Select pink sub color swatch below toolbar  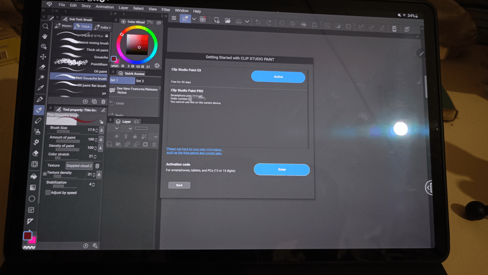click(x=33, y=240)
